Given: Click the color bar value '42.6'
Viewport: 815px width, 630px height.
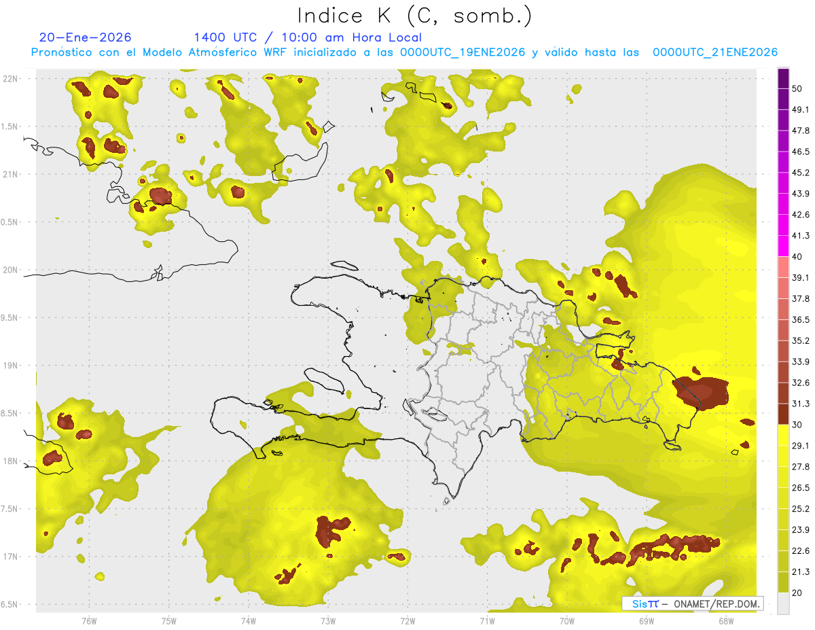Looking at the screenshot, I should 801,215.
